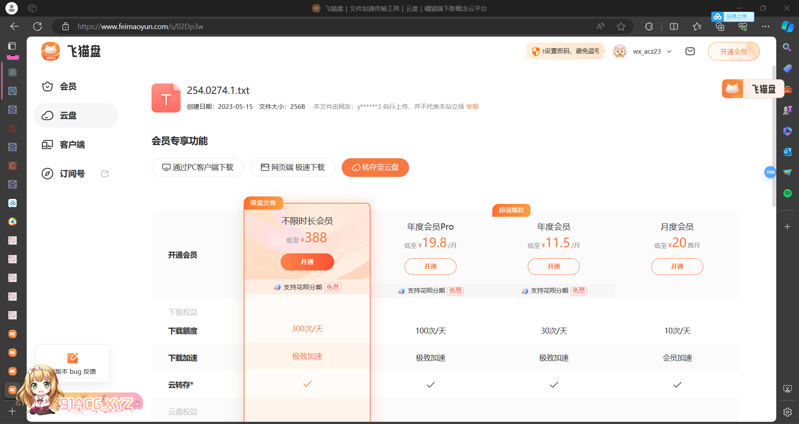Click the Feimao Pan cat logo
This screenshot has width=799, height=424.
51,51
